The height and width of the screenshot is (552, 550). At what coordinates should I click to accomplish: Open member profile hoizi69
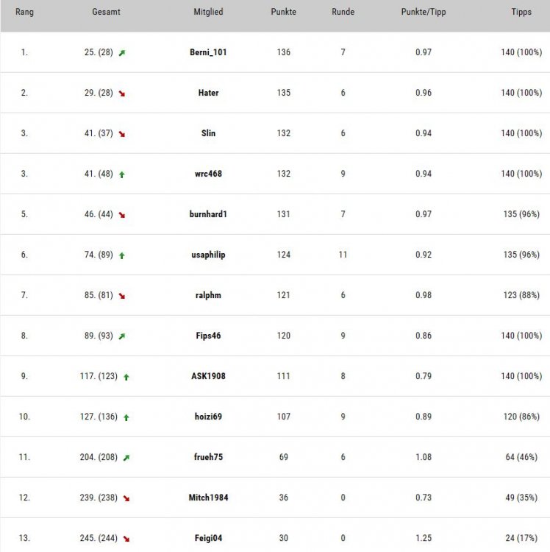(208, 417)
